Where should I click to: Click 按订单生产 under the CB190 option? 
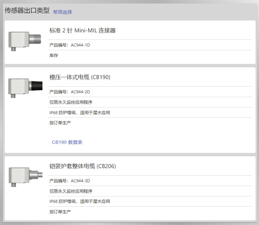pos(60,123)
